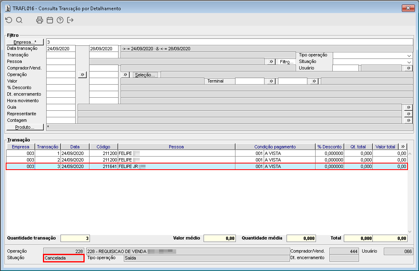The image size is (419, 271).
Task: Click the document icon in title bar
Action: click(8, 8)
